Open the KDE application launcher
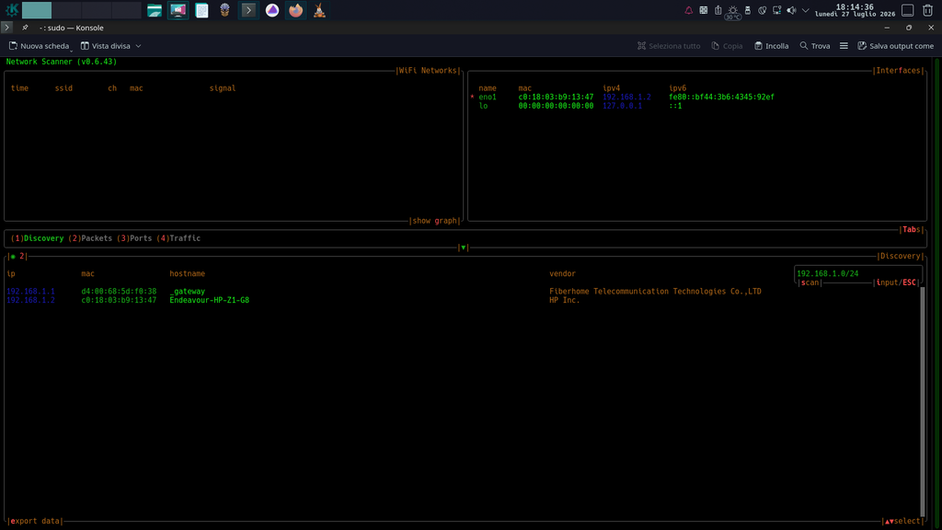This screenshot has width=942, height=530. (x=11, y=10)
